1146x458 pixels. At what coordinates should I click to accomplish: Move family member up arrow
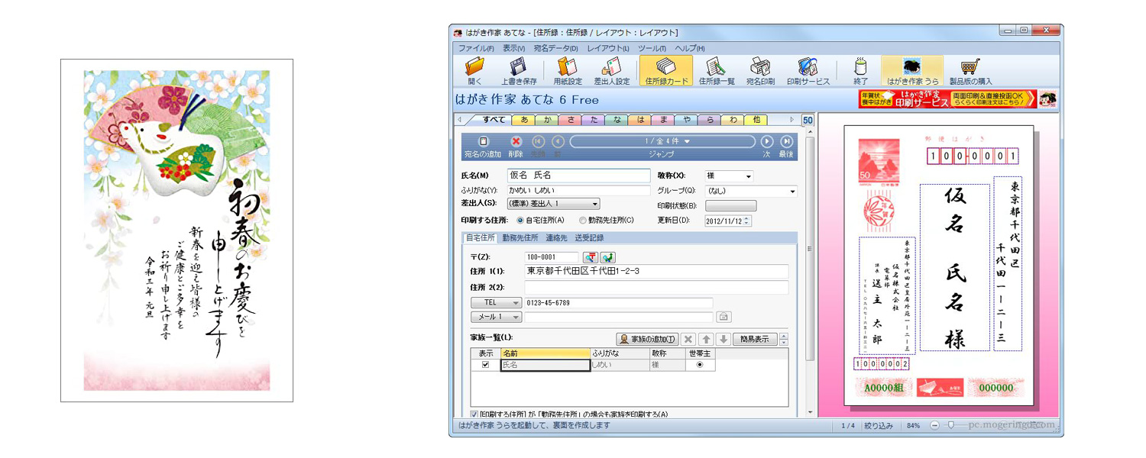coord(706,339)
